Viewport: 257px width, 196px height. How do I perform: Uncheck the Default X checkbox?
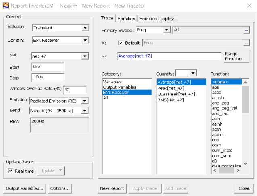pyautogui.click(x=121, y=43)
